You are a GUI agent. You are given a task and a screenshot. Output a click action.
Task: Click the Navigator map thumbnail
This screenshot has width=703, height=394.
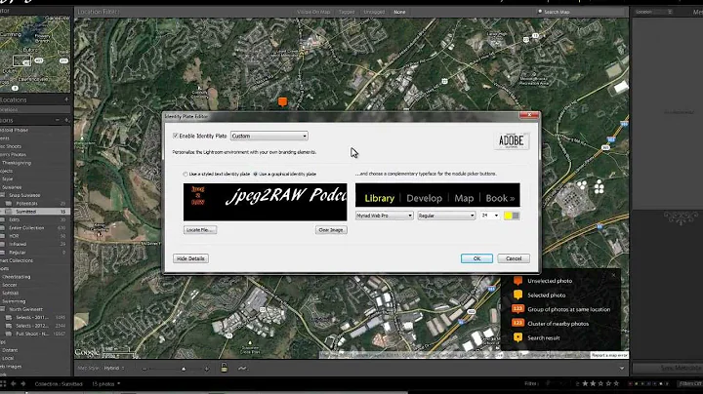click(x=35, y=54)
